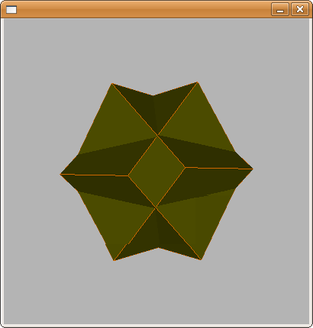
Task: Select the central diamond face of polyhedron
Action: coord(157,172)
